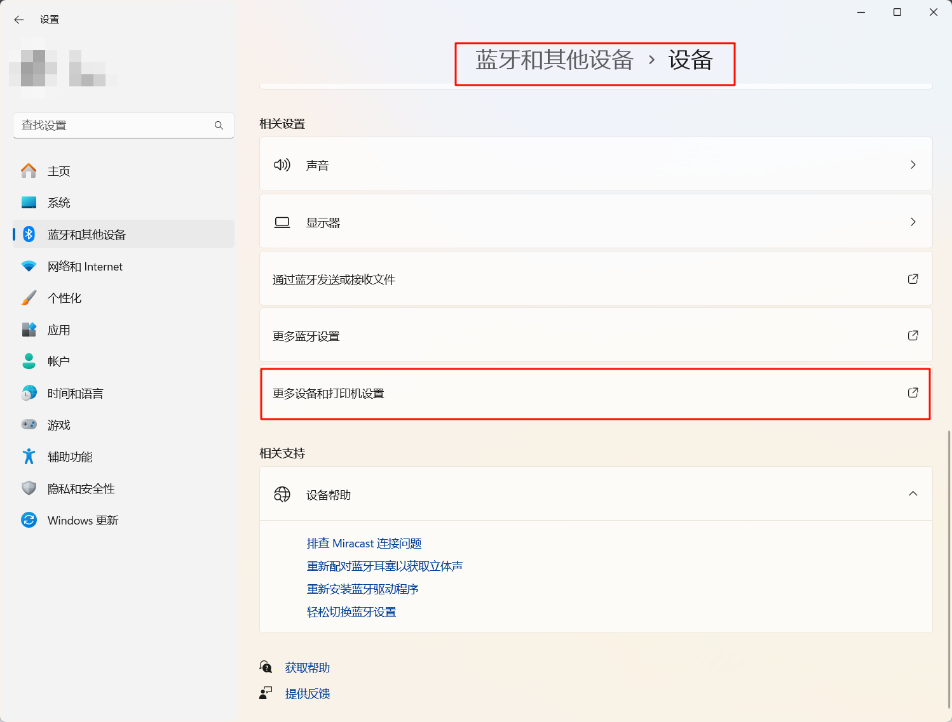The image size is (952, 722).
Task: Click the Accessibility figure icon
Action: click(x=29, y=457)
